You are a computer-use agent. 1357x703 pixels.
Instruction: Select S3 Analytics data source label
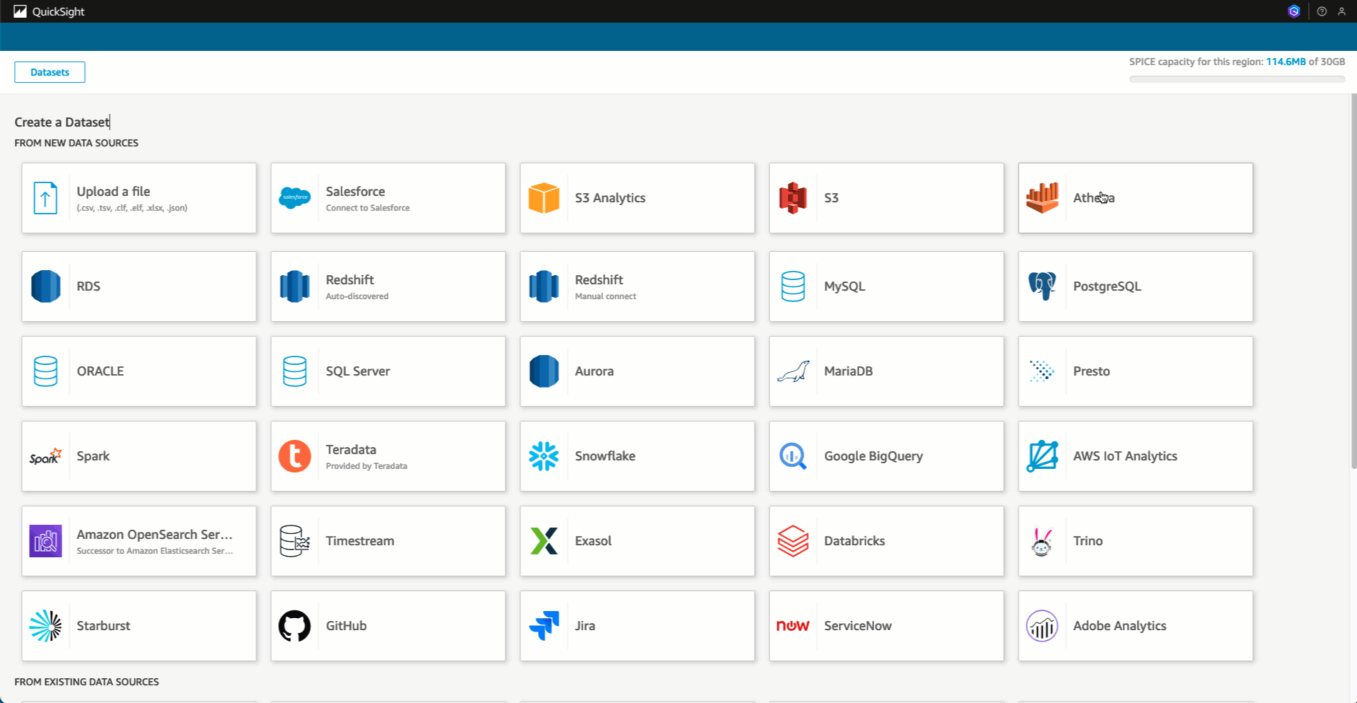click(x=610, y=198)
